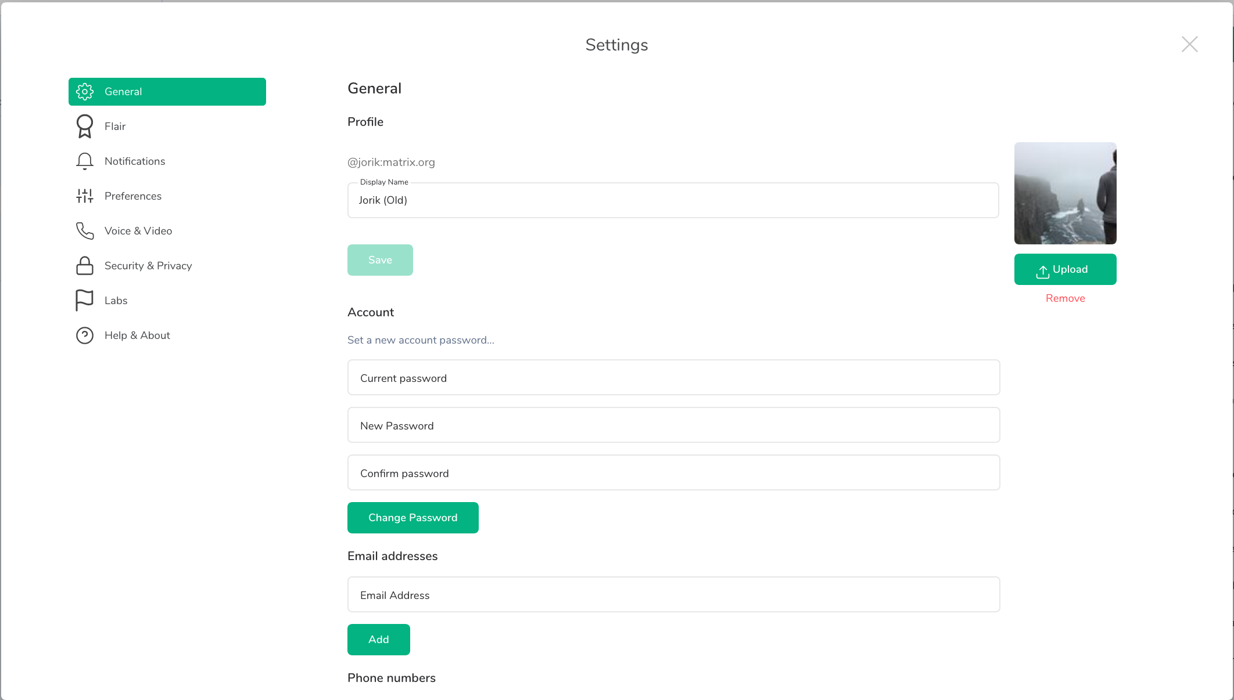Select the Security & Privacy tab
This screenshot has width=1234, height=700.
pos(148,266)
